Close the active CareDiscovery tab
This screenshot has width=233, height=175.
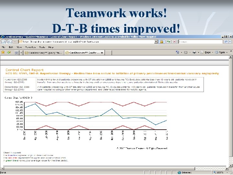tap(102, 53)
